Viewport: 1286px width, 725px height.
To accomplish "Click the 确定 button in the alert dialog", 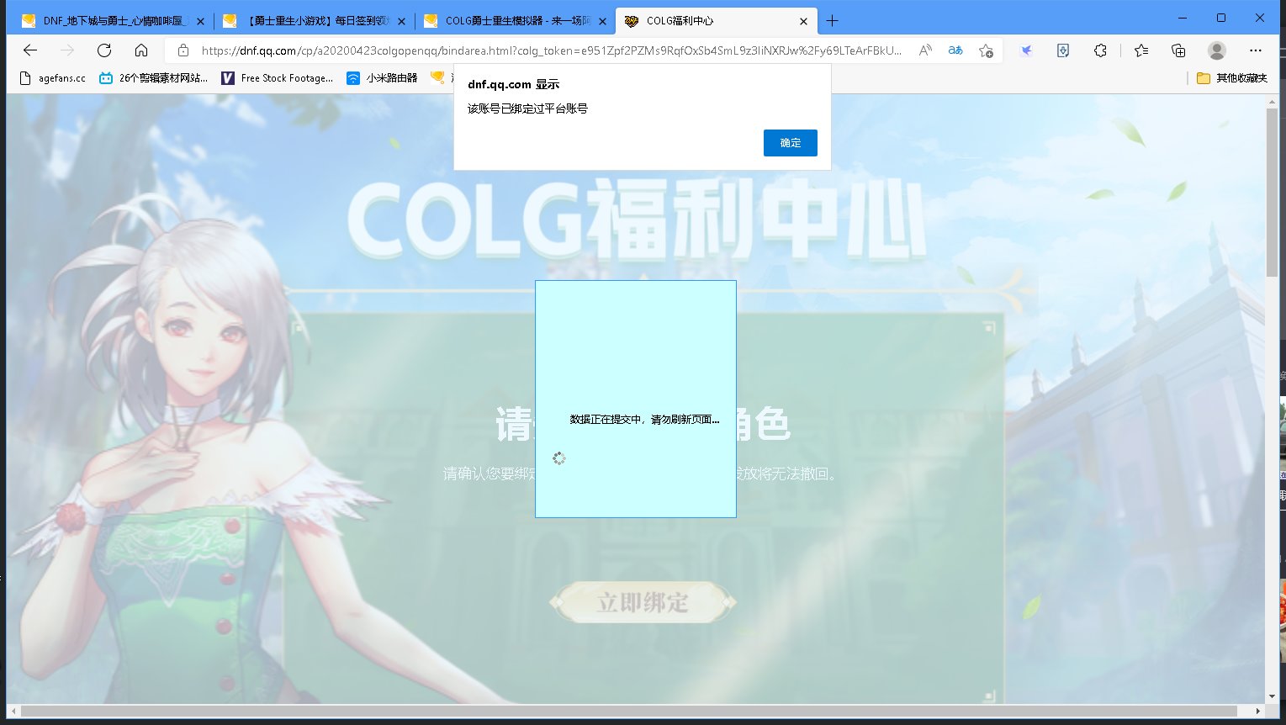I will click(x=790, y=143).
